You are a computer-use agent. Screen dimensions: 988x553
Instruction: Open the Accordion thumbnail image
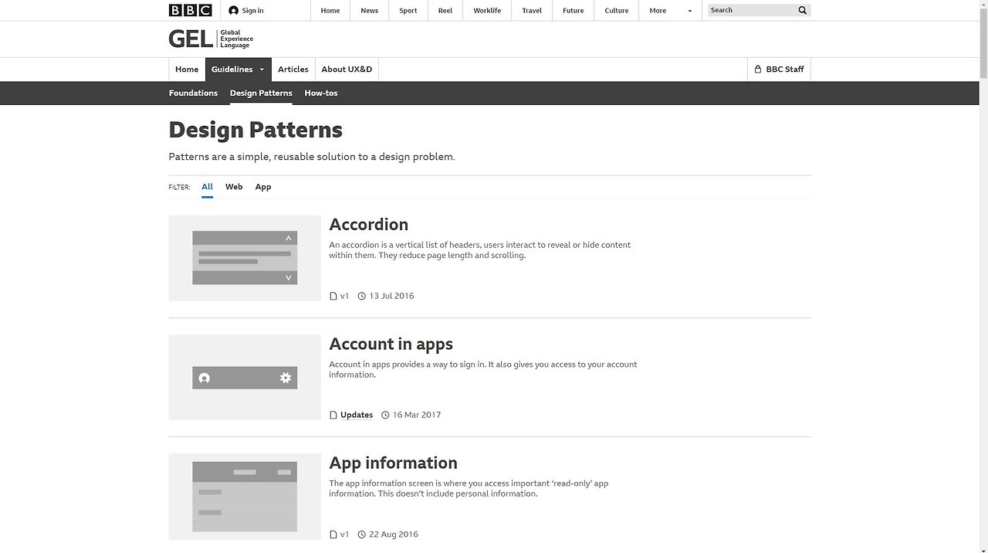[x=245, y=258]
